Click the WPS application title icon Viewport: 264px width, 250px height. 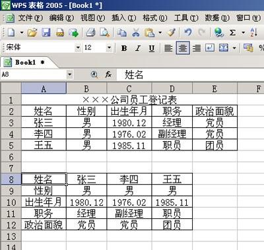coord(5,5)
